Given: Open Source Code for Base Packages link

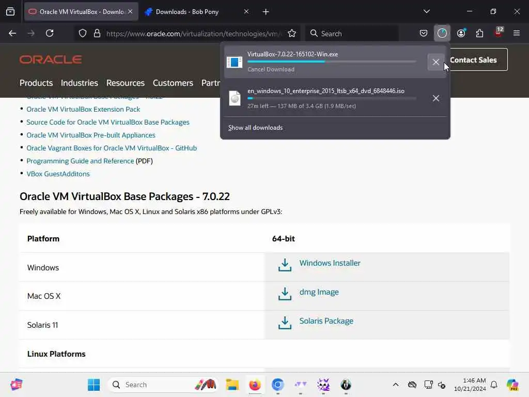Looking at the screenshot, I should [x=108, y=122].
